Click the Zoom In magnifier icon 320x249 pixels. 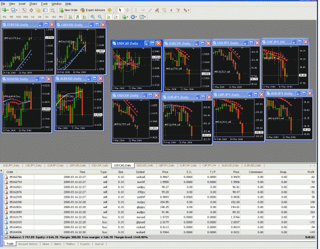pyautogui.click(x=93, y=17)
